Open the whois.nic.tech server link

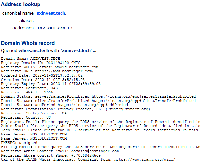tap(34, 50)
